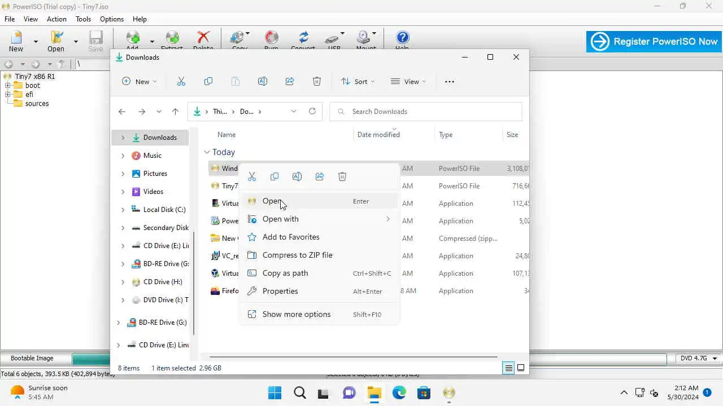Image resolution: width=723 pixels, height=406 pixels.
Task: Expand Music in navigation pane
Action: tap(123, 156)
